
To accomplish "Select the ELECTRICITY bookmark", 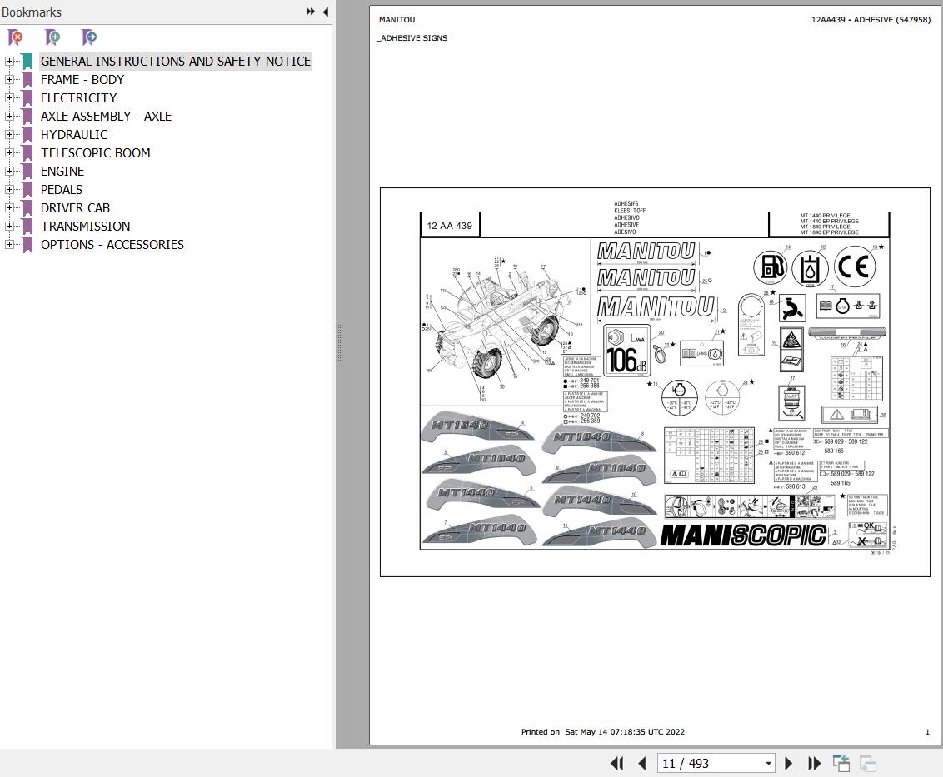I will click(79, 98).
